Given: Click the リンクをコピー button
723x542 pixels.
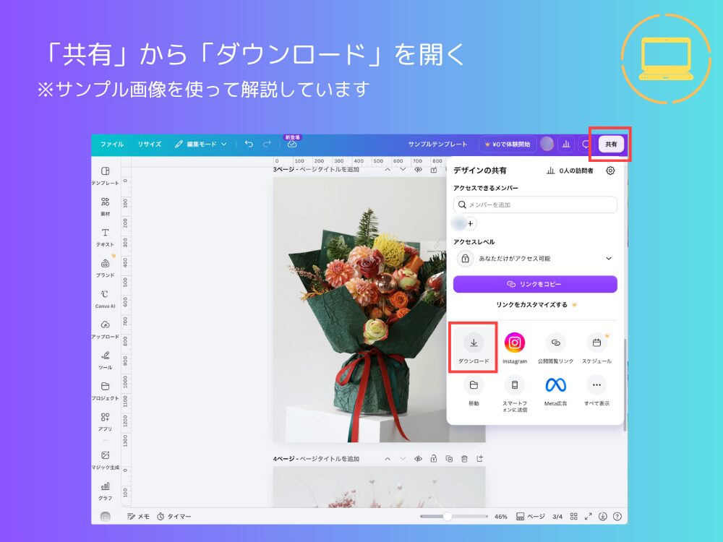Looking at the screenshot, I should click(x=535, y=284).
